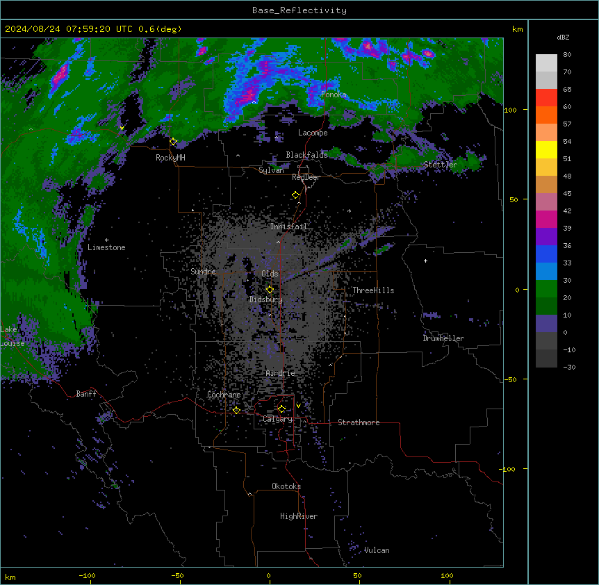599x585 pixels.
Task: Click the Olds city label
Action: pyautogui.click(x=270, y=274)
